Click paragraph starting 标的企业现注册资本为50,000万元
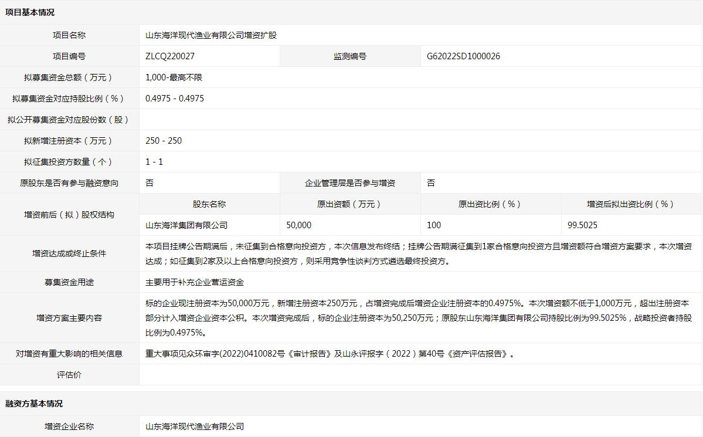The image size is (703, 437). click(419, 318)
